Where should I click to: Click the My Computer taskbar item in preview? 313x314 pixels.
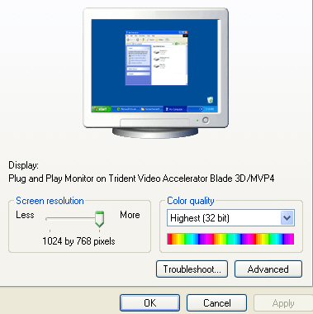point(175,109)
